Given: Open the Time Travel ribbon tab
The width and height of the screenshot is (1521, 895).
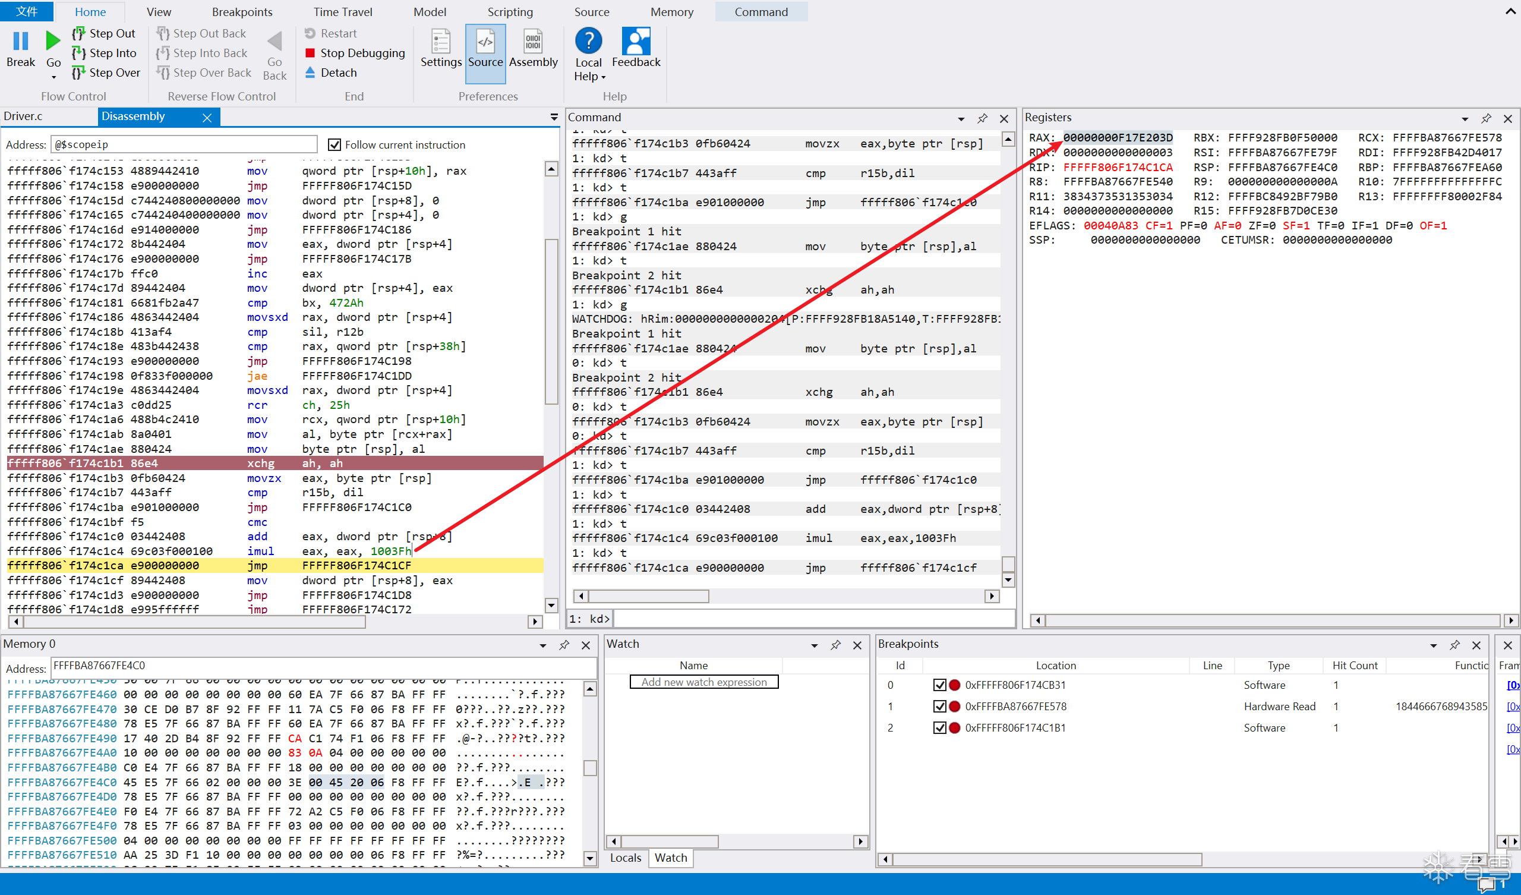Looking at the screenshot, I should coord(343,11).
